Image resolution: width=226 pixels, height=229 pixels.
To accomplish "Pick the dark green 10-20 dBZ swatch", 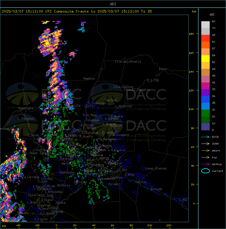I will 205,120.
